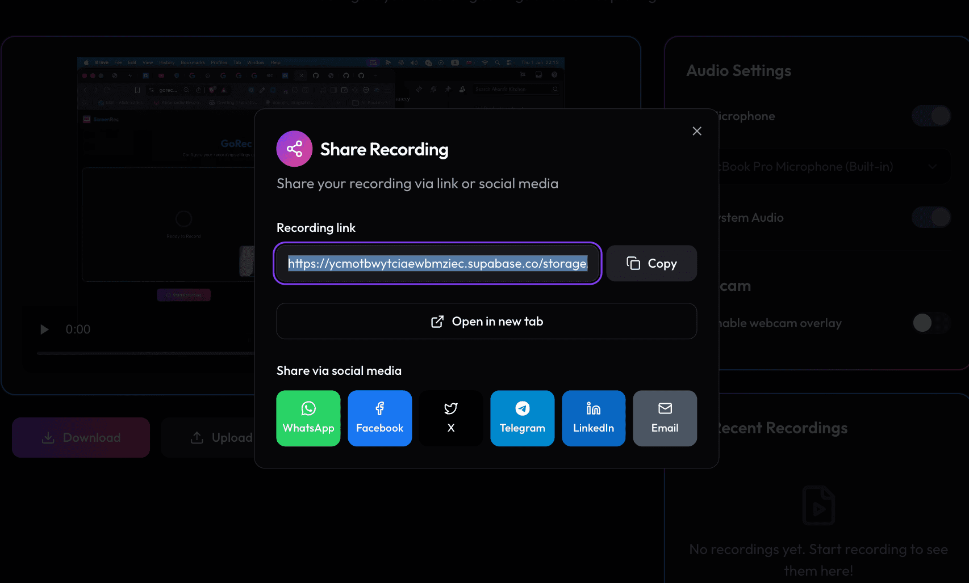Play the recorded video preview
Viewport: 969px width, 583px height.
tap(44, 329)
